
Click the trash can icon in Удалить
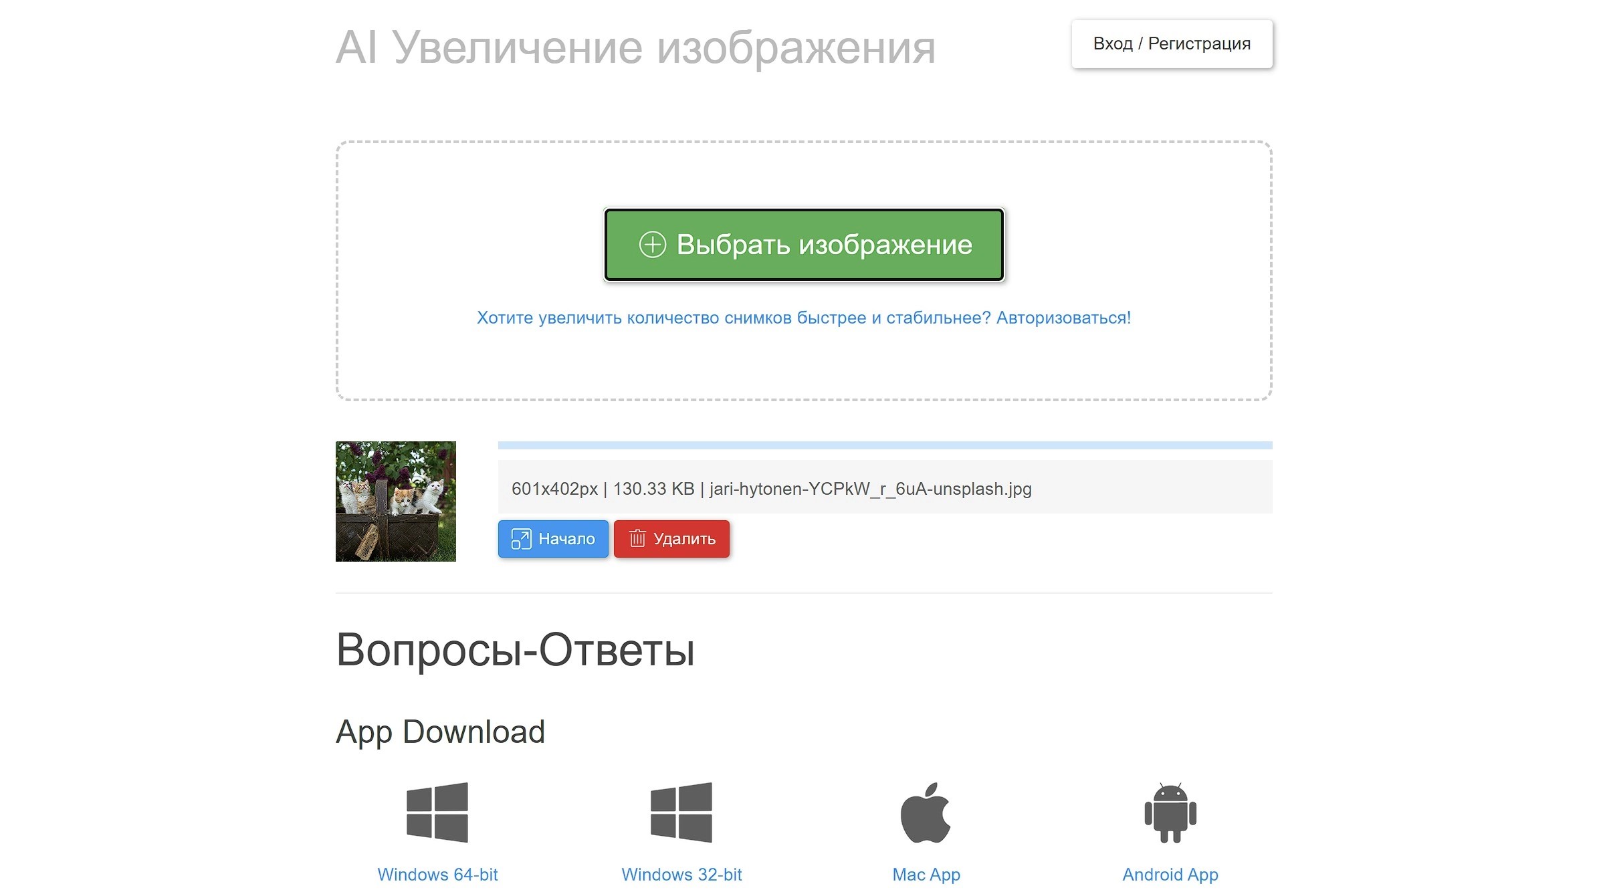point(637,538)
